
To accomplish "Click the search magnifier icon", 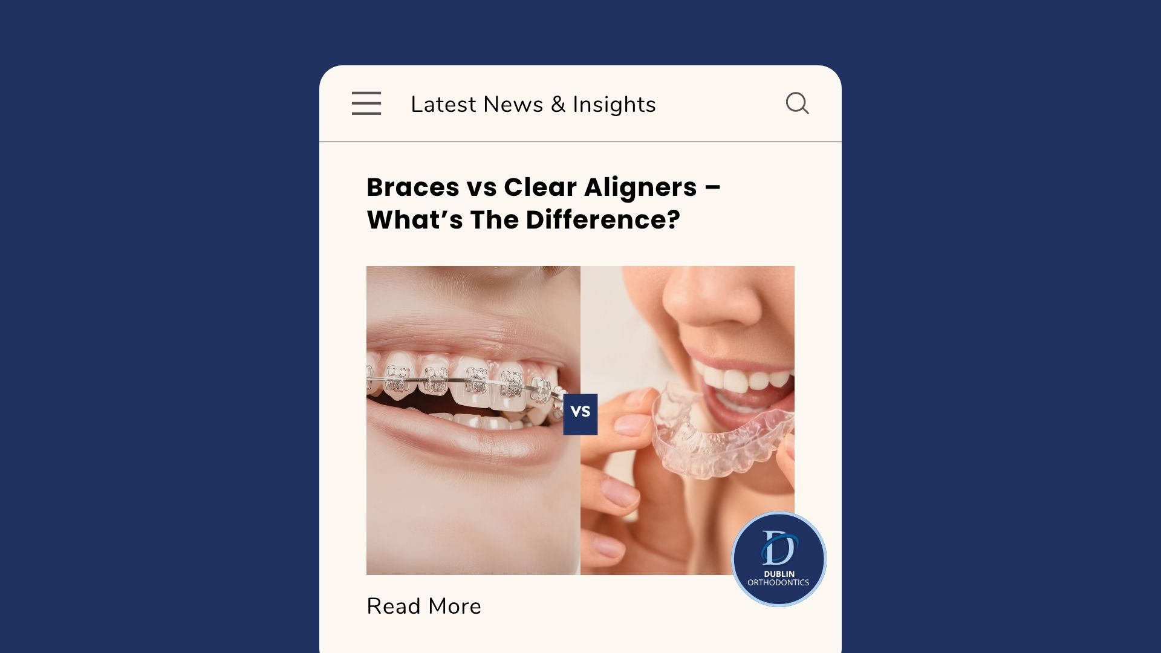I will (x=797, y=103).
